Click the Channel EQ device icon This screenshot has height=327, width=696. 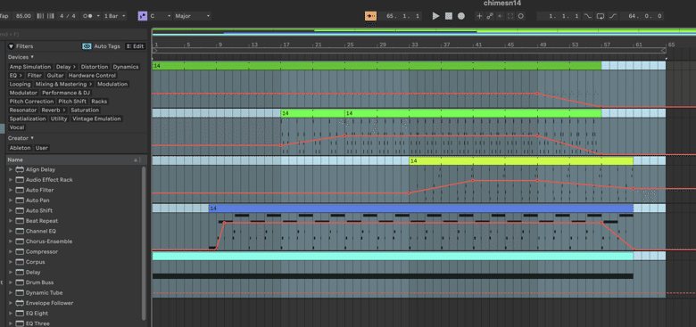[20, 232]
